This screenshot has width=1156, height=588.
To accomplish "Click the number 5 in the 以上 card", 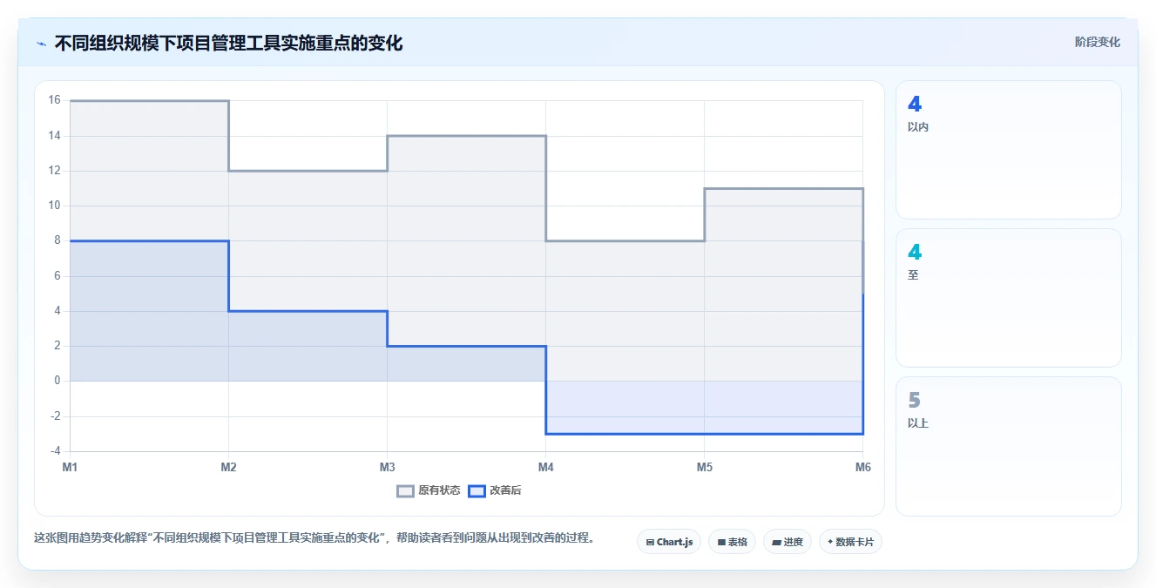I will [x=914, y=401].
